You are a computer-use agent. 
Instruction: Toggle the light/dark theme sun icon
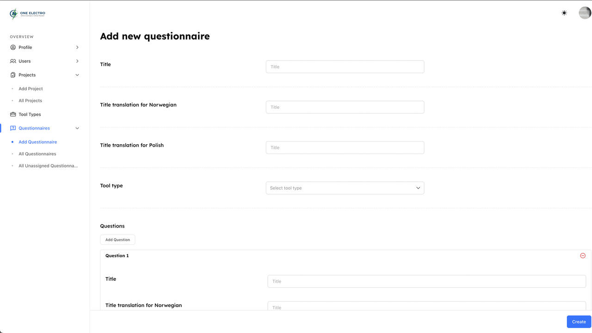click(564, 13)
